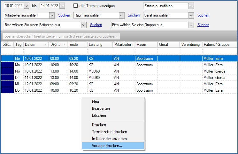
Task: Sort by the Datum column header
Action: pos(36,45)
